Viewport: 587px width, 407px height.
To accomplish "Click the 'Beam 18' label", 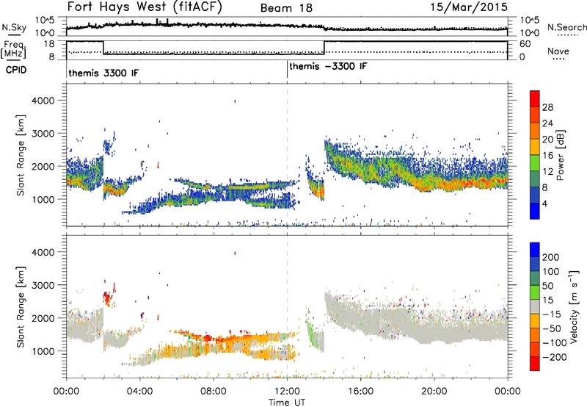I will [x=286, y=8].
